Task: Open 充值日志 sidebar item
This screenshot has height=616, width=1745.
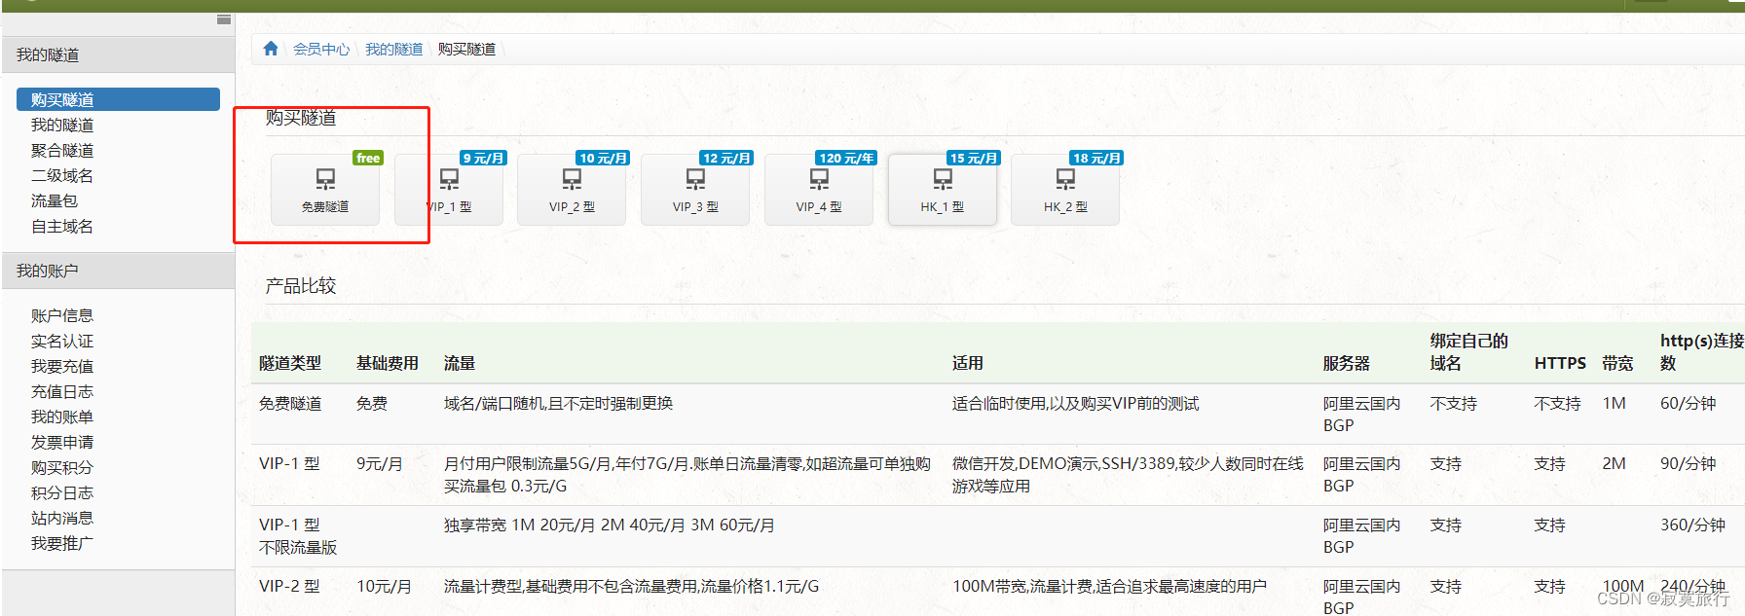Action: [x=62, y=391]
